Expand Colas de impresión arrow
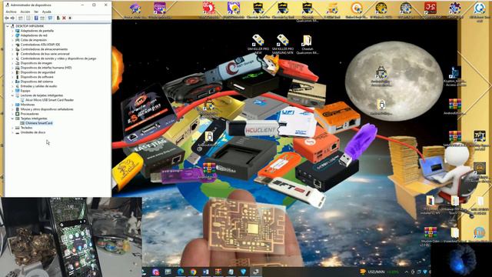492x277 pixels. (12, 40)
